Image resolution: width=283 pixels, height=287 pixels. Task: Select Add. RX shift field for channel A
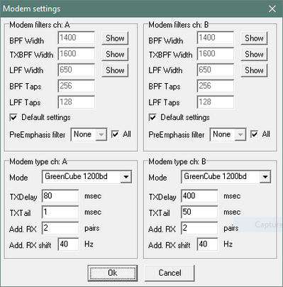click(68, 244)
